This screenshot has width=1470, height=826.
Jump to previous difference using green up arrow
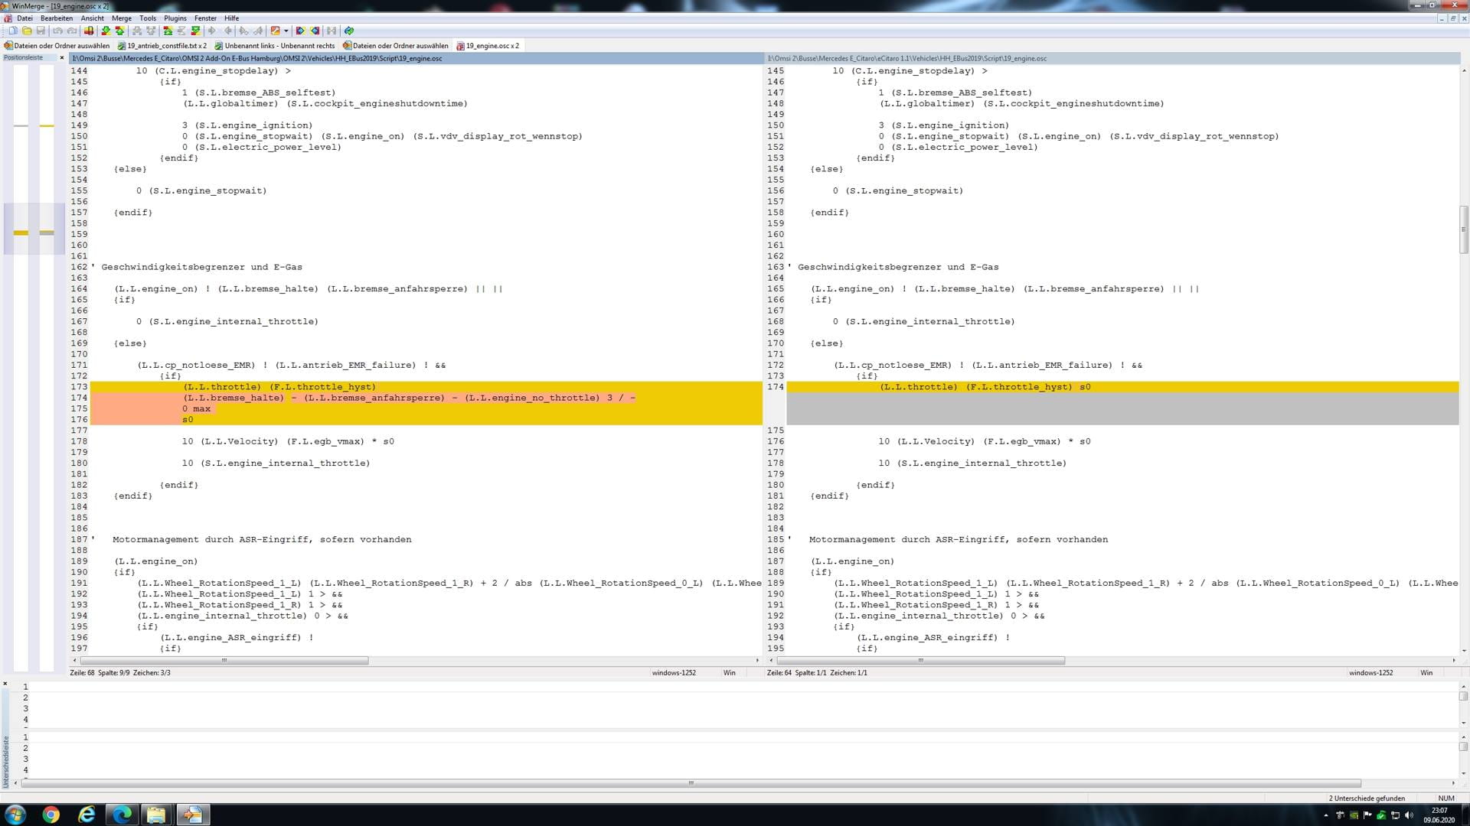[119, 31]
